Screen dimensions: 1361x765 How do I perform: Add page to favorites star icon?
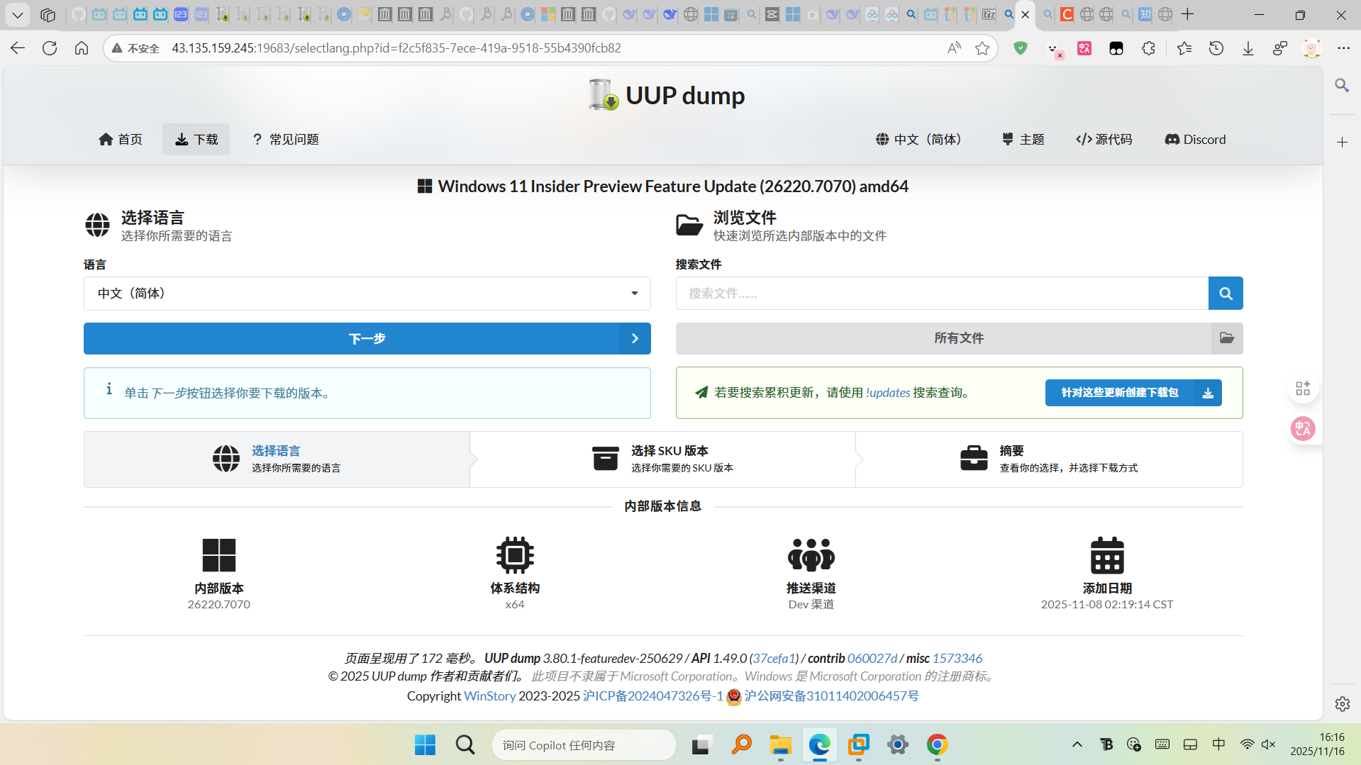(982, 48)
